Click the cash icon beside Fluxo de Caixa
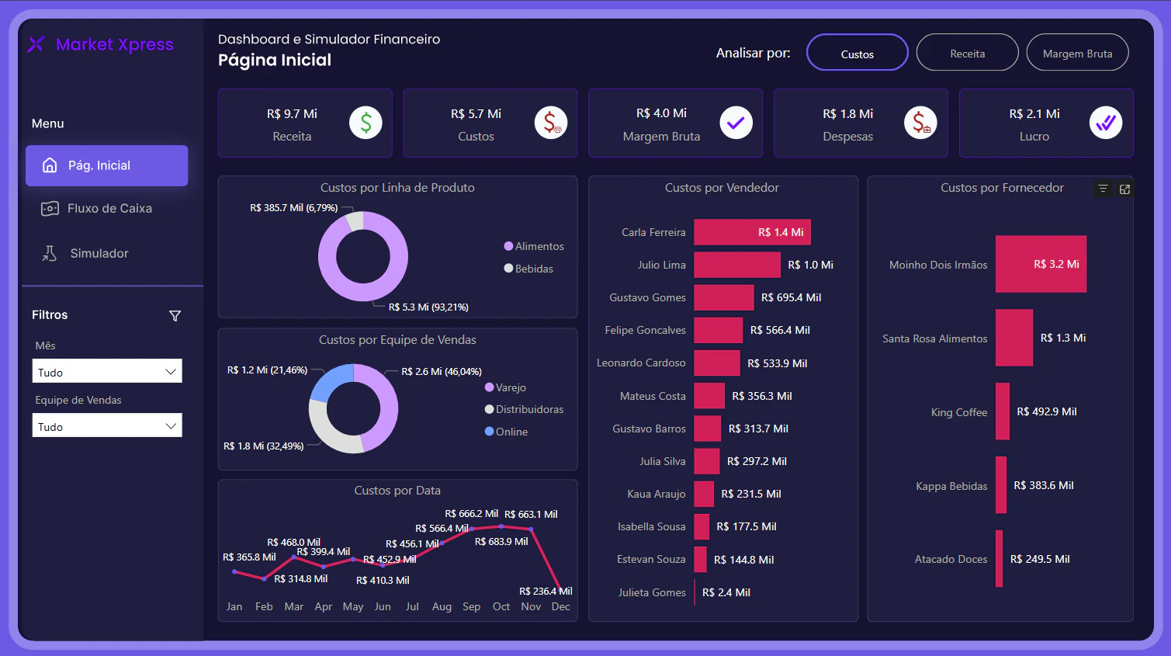The width and height of the screenshot is (1171, 656). coord(50,208)
